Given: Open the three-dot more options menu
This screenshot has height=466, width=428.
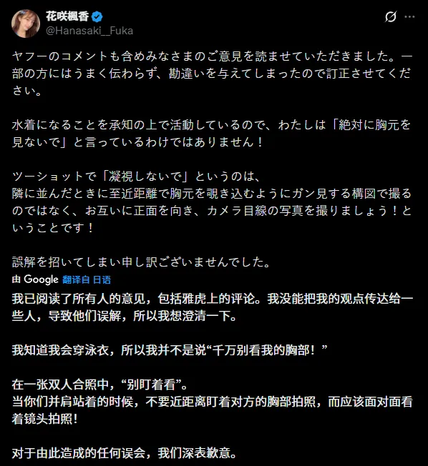Looking at the screenshot, I should [409, 16].
